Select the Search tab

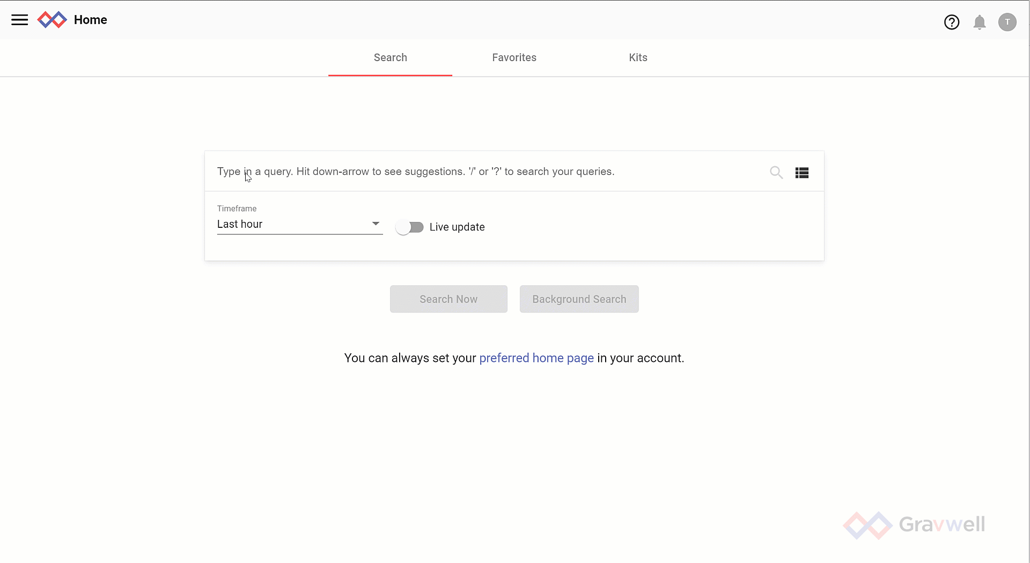point(390,58)
